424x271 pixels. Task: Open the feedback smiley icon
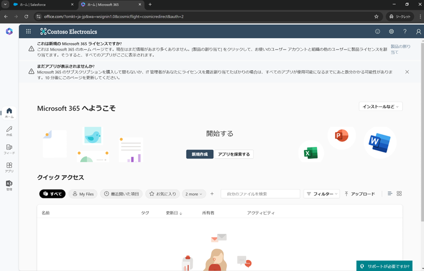point(377,32)
